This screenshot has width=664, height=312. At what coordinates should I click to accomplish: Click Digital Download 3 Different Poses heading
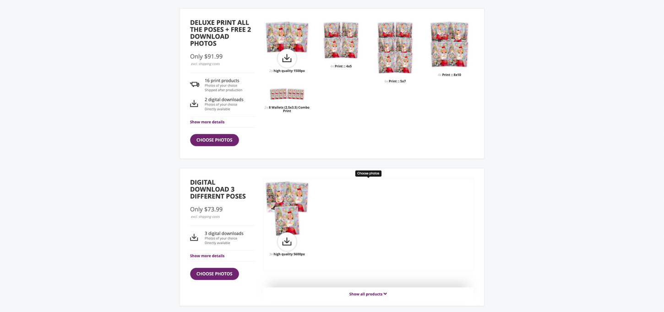(218, 189)
